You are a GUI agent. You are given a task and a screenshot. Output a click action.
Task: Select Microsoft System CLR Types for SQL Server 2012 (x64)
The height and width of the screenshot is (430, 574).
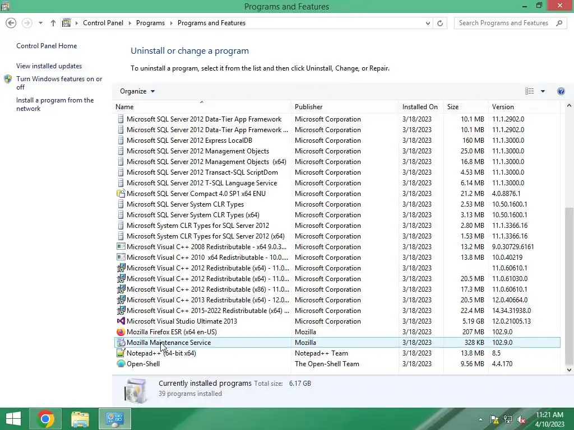tap(337, 236)
